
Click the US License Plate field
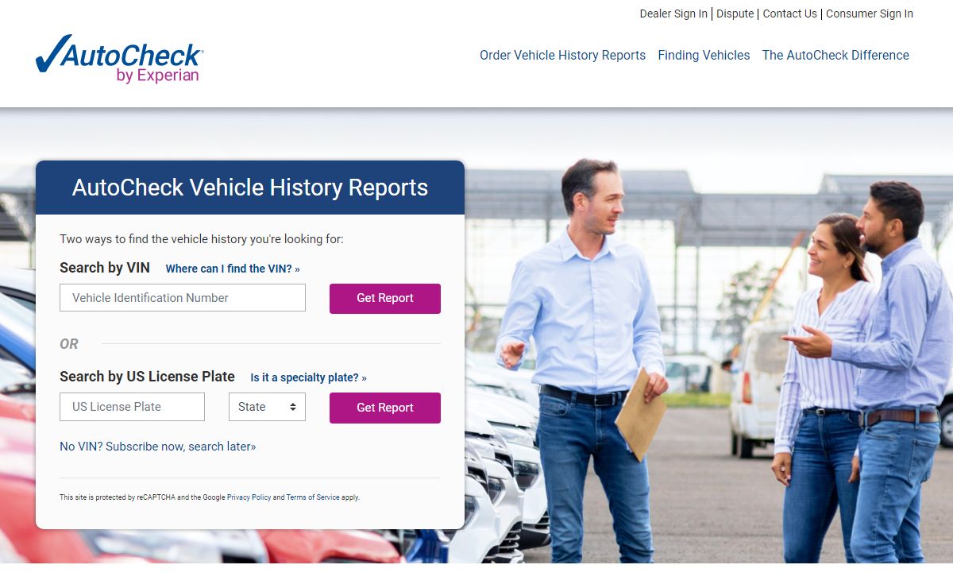pyautogui.click(x=132, y=407)
